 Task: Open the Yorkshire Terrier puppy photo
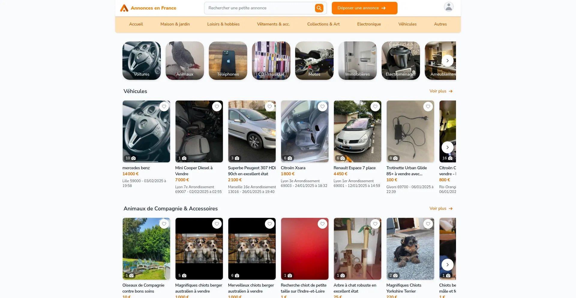pyautogui.click(x=410, y=249)
